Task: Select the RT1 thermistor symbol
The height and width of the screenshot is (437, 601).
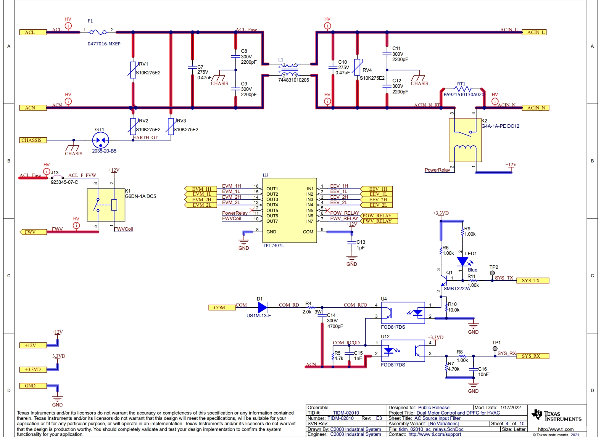Action: [462, 89]
